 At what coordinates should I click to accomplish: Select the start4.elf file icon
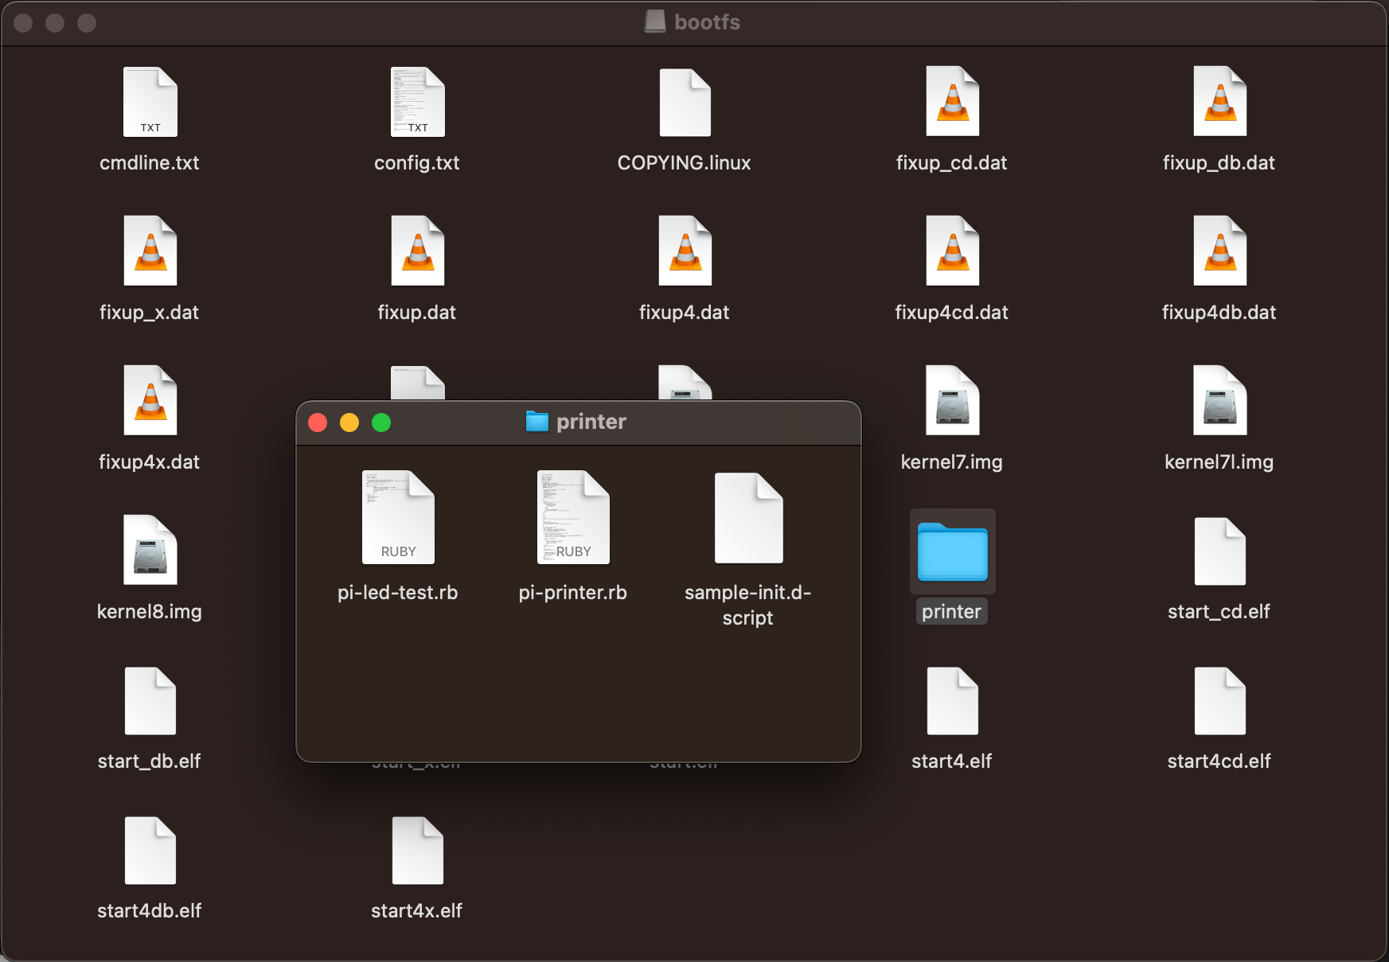pos(952,700)
